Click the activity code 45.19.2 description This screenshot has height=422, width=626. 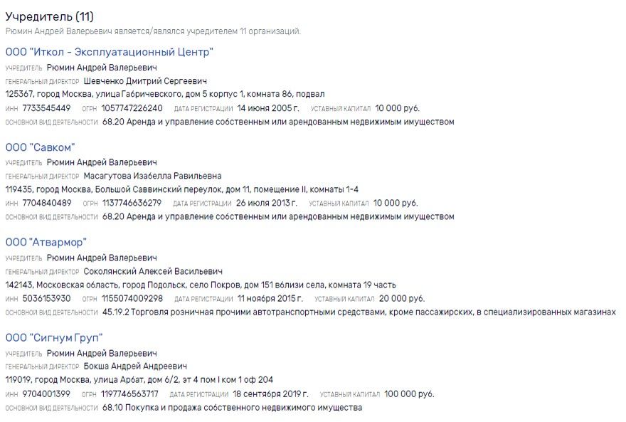click(x=359, y=312)
